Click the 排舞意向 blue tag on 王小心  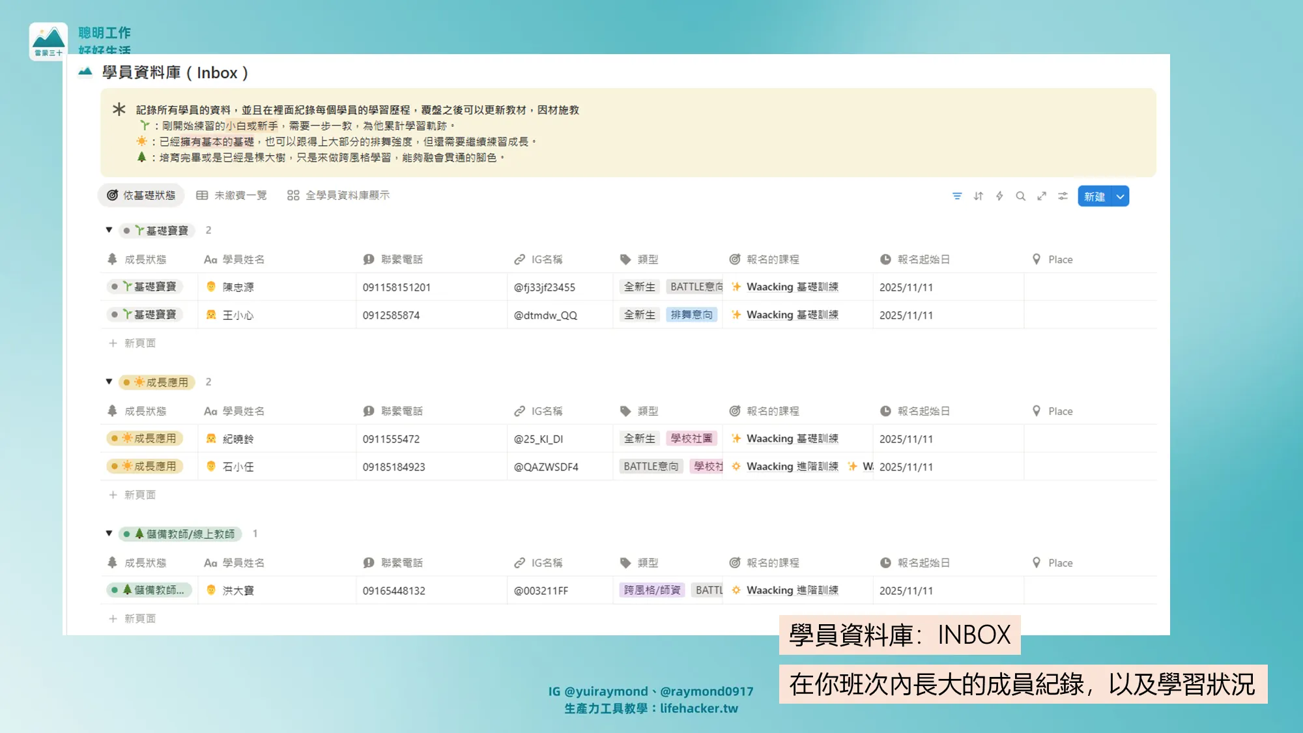point(691,315)
